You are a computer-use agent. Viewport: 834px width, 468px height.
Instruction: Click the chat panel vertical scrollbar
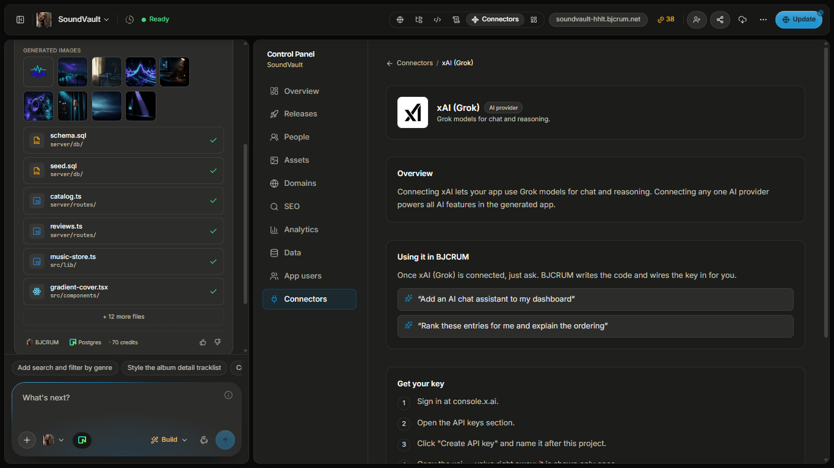245,224
